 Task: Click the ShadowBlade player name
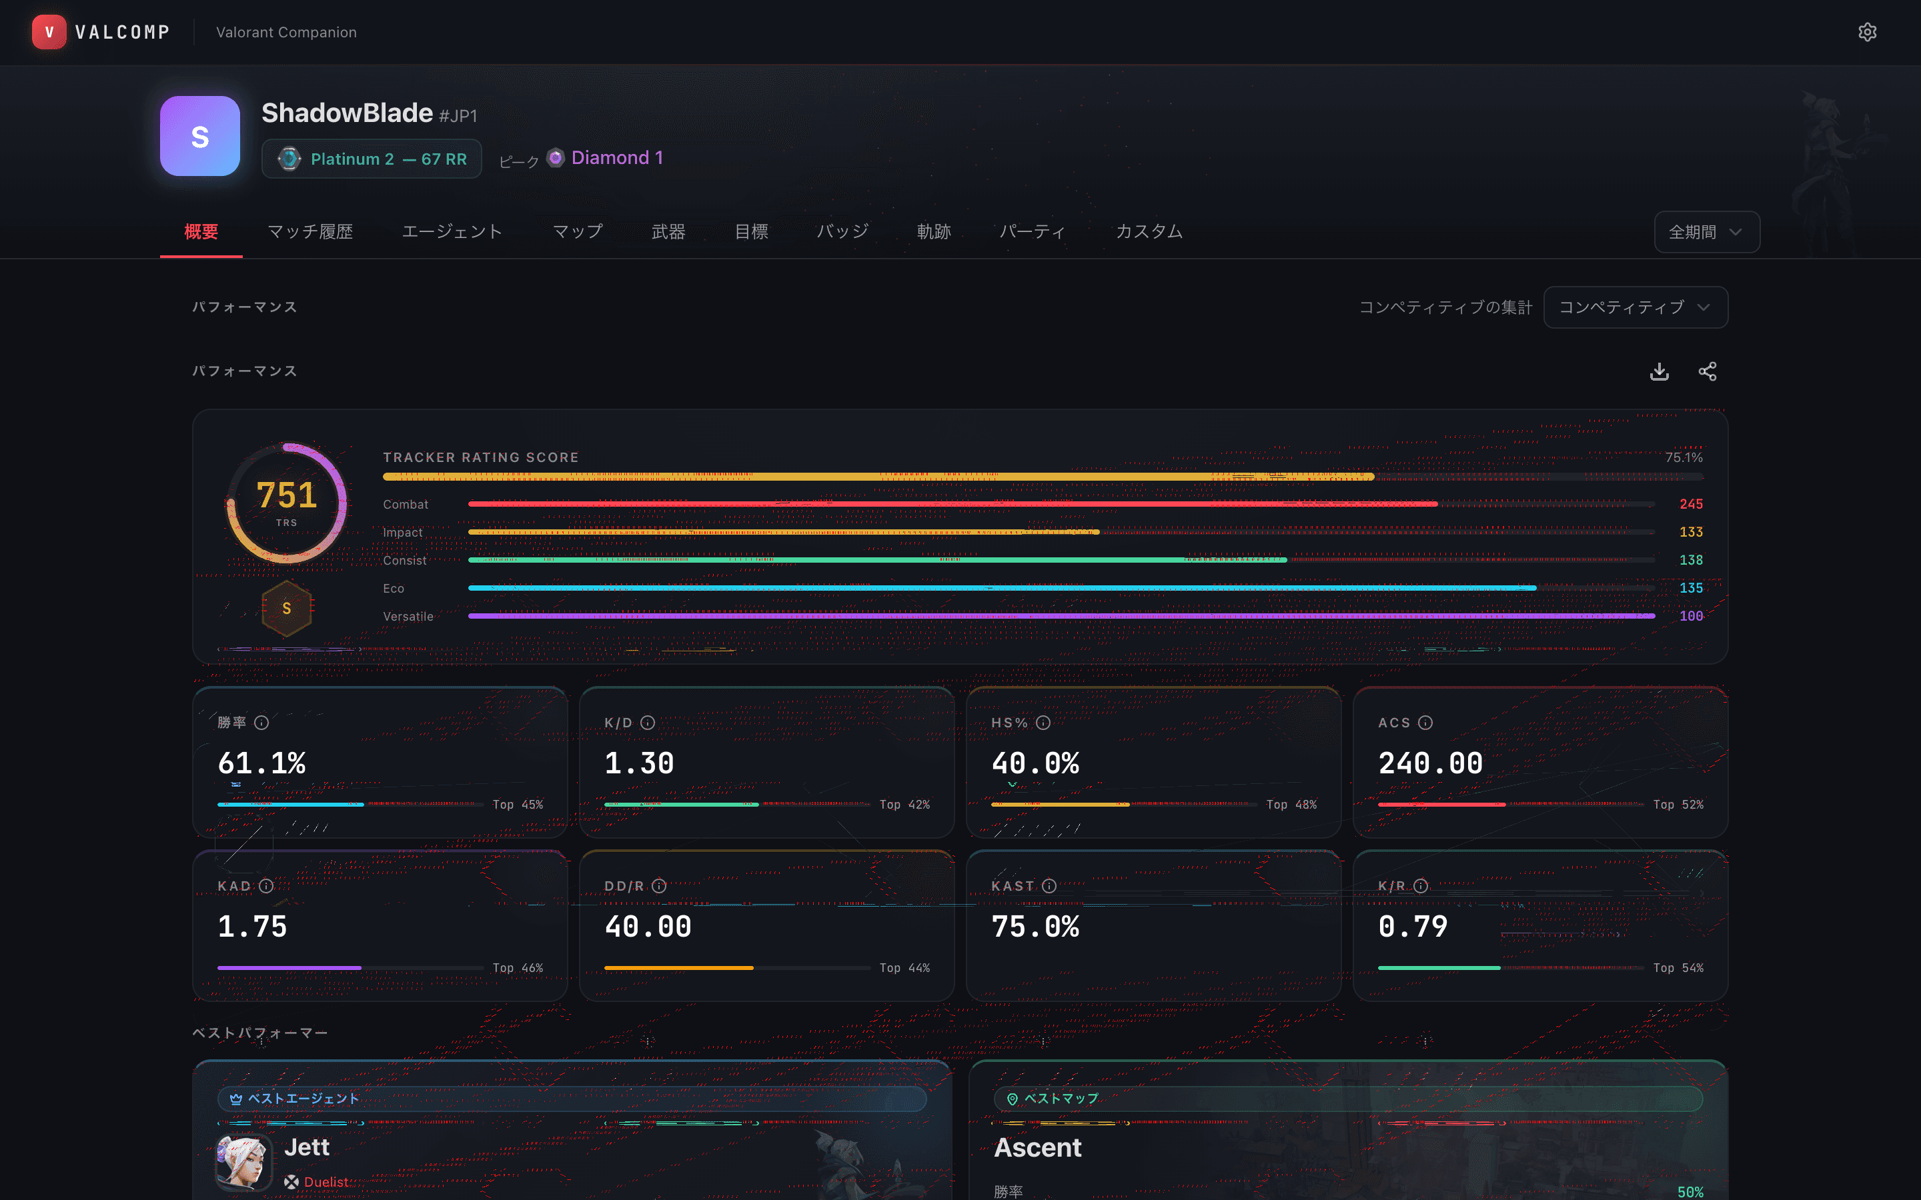(347, 113)
